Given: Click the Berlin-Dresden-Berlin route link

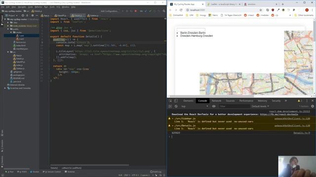Looking at the screenshot, I should click(193, 33).
